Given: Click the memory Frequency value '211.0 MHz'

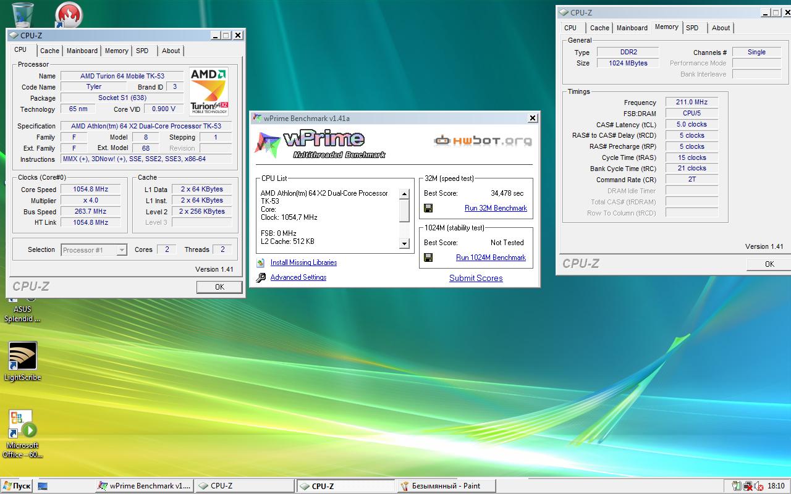Looking at the screenshot, I should pos(692,102).
